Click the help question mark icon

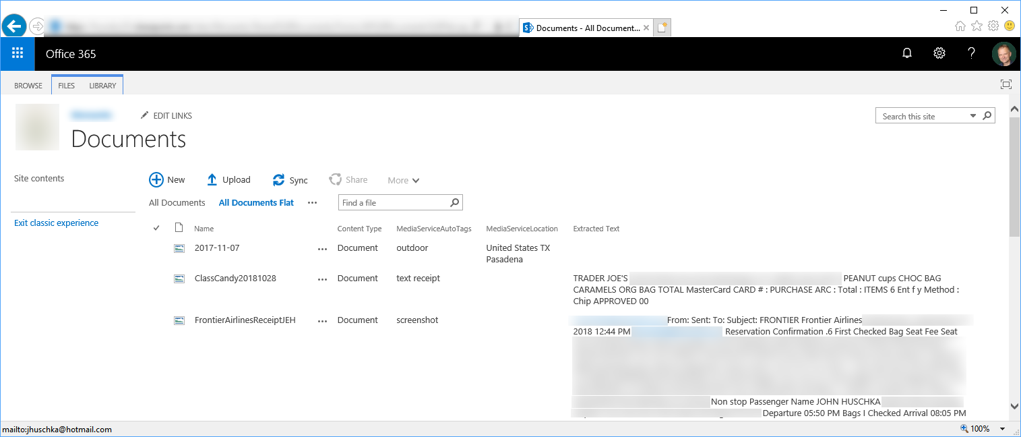[971, 53]
